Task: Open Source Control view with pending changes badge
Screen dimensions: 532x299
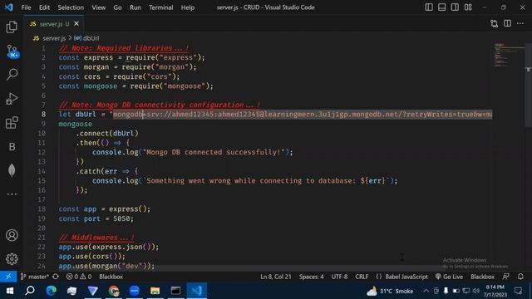Action: tap(12, 51)
